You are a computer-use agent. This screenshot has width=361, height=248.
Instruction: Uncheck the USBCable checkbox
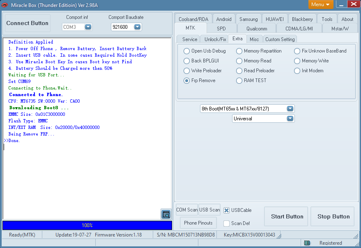(x=227, y=210)
